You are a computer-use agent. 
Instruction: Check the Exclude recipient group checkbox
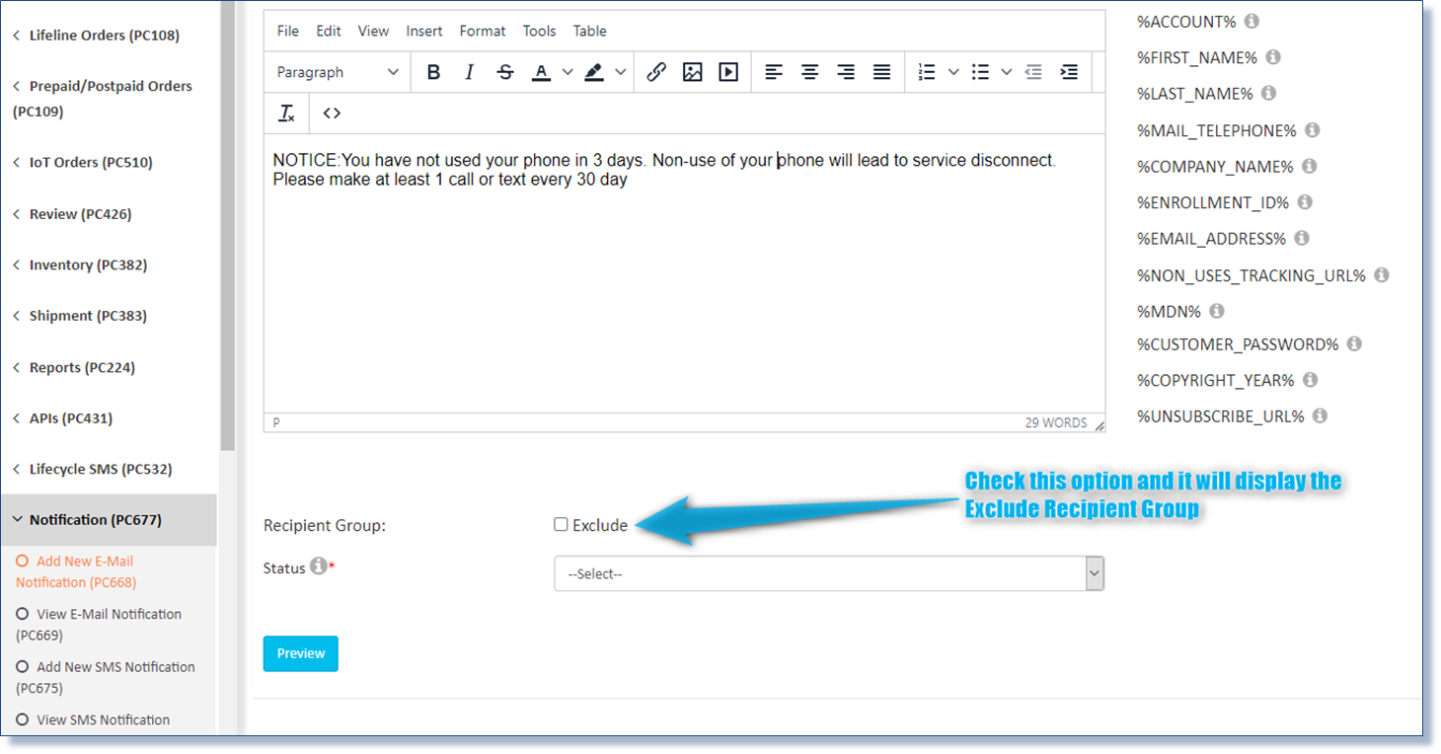[x=560, y=524]
